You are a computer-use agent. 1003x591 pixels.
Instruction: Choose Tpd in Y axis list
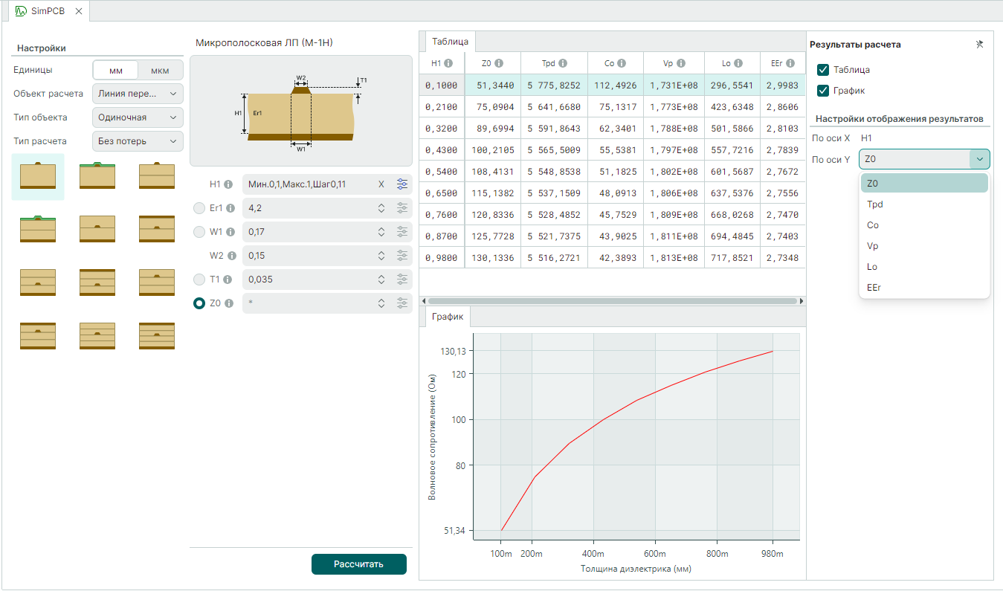point(924,204)
